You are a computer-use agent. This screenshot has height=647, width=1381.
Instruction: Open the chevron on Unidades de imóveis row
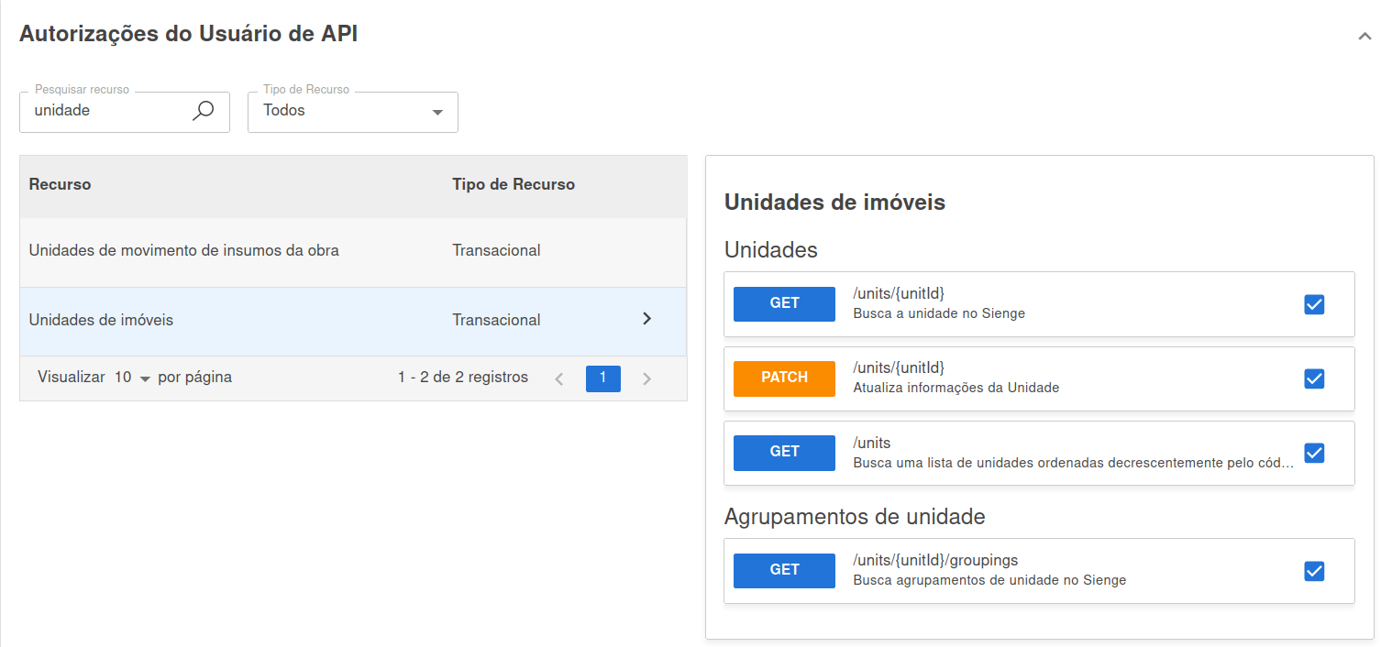coord(647,319)
